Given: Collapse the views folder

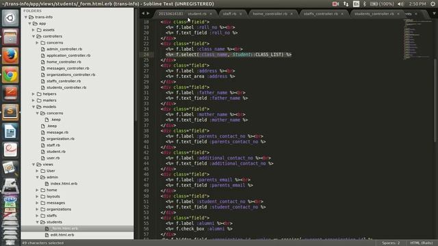Looking at the screenshot, I should pyautogui.click(x=34, y=165).
